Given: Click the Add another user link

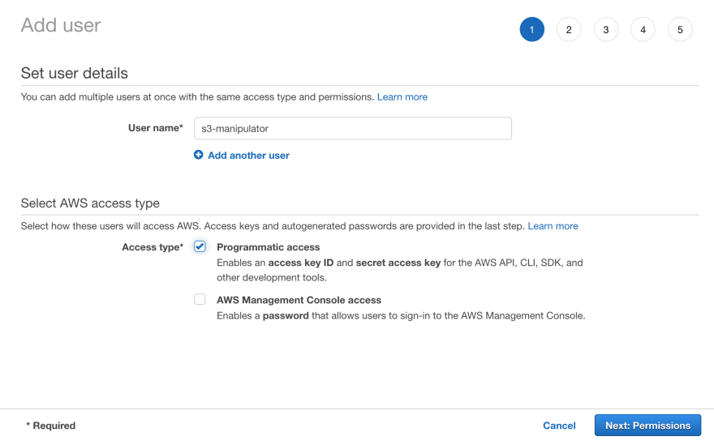Looking at the screenshot, I should (248, 155).
